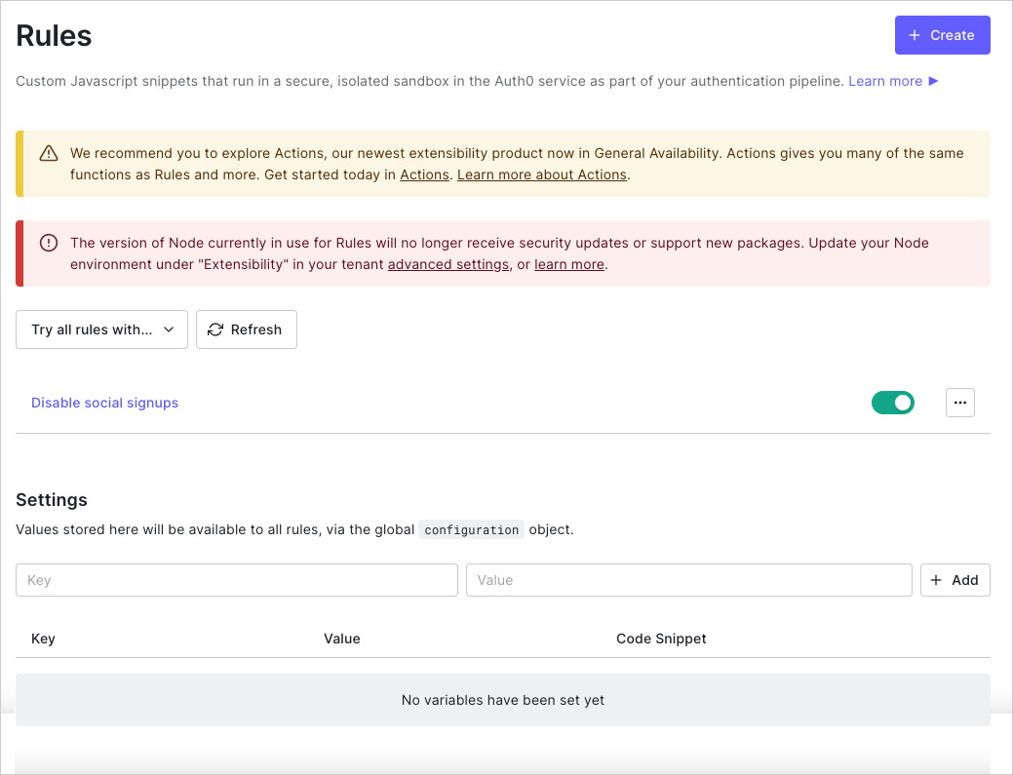1013x775 pixels.
Task: Click the refresh arrows icon
Action: pyautogui.click(x=215, y=329)
